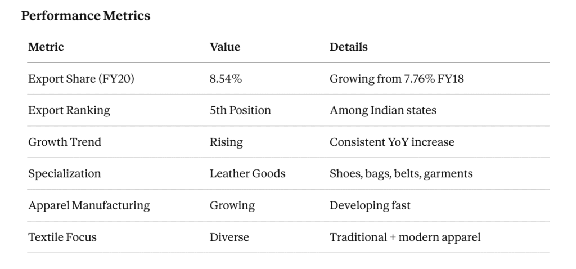
Task: Select the Export Ranking row label
Action: click(69, 110)
